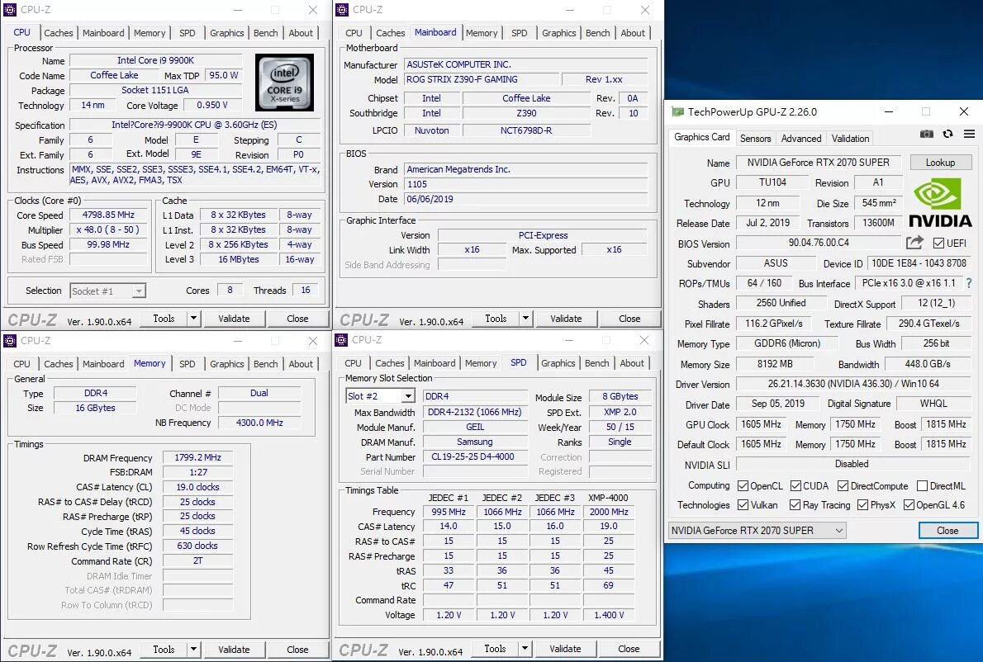Open Advanced tab in GPU-Z
This screenshot has width=983, height=662.
801,139
